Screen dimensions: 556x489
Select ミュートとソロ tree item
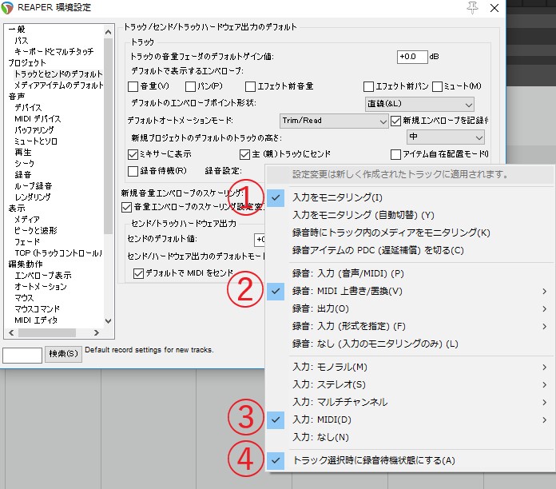(35, 141)
